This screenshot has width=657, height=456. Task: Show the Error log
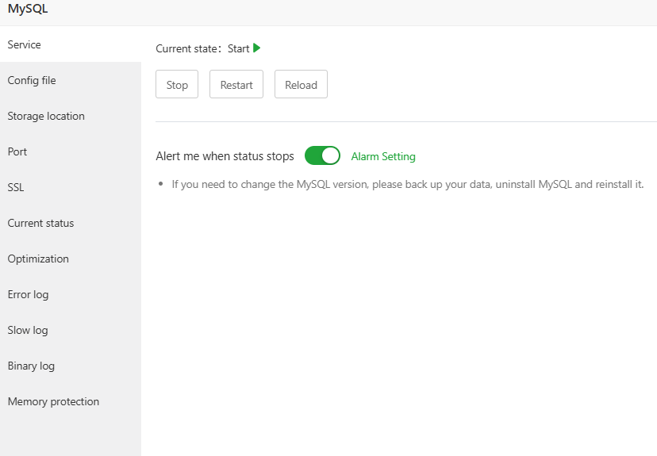click(x=28, y=295)
